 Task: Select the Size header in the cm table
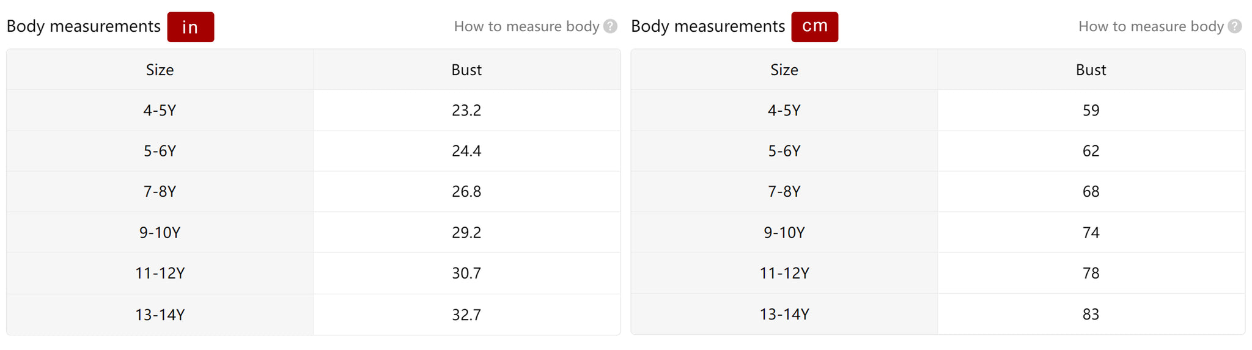coord(784,70)
